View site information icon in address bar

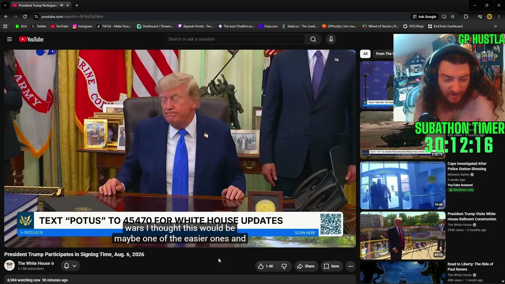click(36, 17)
